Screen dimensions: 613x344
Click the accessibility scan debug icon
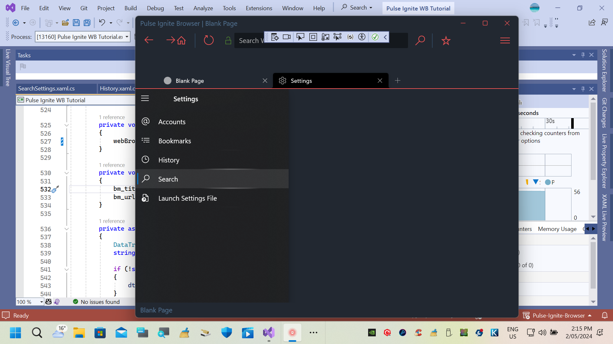click(x=362, y=37)
